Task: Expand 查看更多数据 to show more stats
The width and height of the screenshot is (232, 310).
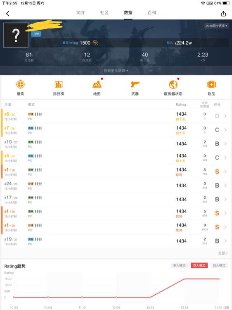Action: click(x=116, y=71)
